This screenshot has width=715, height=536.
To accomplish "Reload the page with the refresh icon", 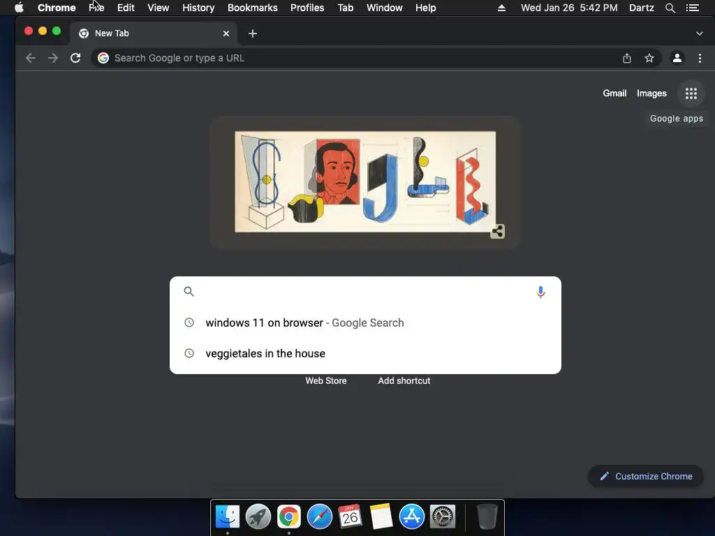I will [x=75, y=58].
